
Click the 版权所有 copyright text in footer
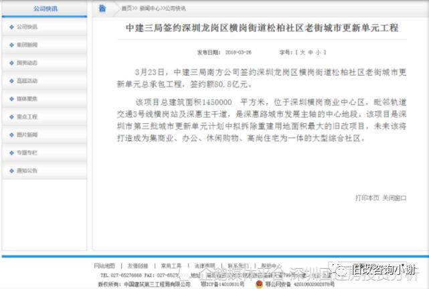point(144,284)
